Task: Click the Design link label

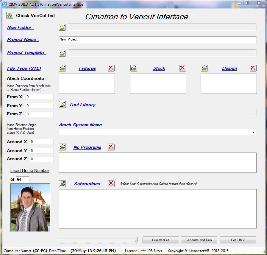Action: (x=229, y=68)
